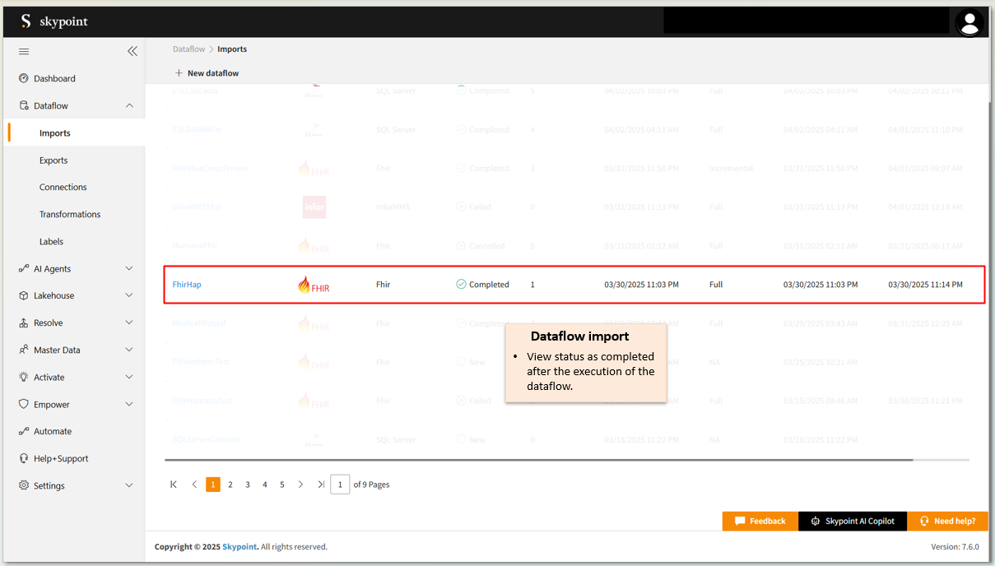The height and width of the screenshot is (566, 995).
Task: Toggle the hamburger menu icon
Action: click(x=24, y=52)
